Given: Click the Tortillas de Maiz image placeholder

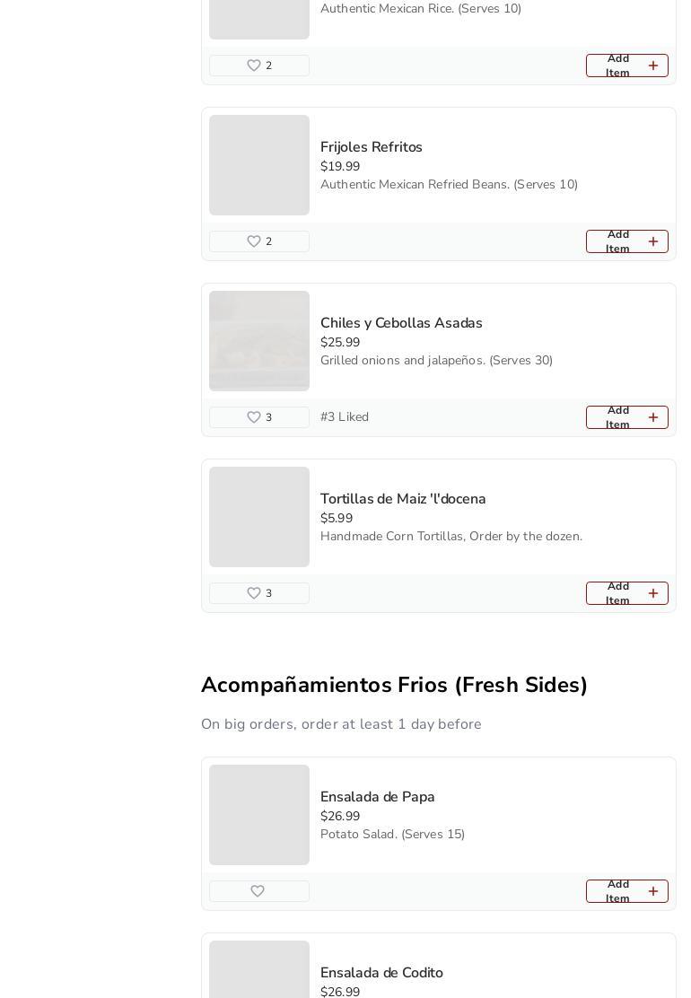Looking at the screenshot, I should pos(259,517).
